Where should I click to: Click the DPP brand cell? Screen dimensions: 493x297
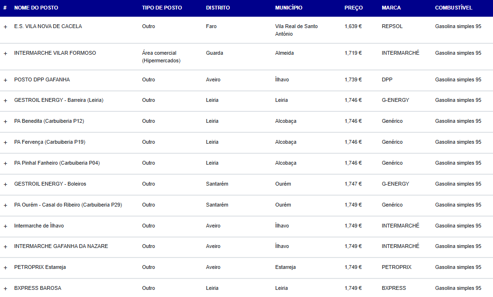[x=387, y=80]
